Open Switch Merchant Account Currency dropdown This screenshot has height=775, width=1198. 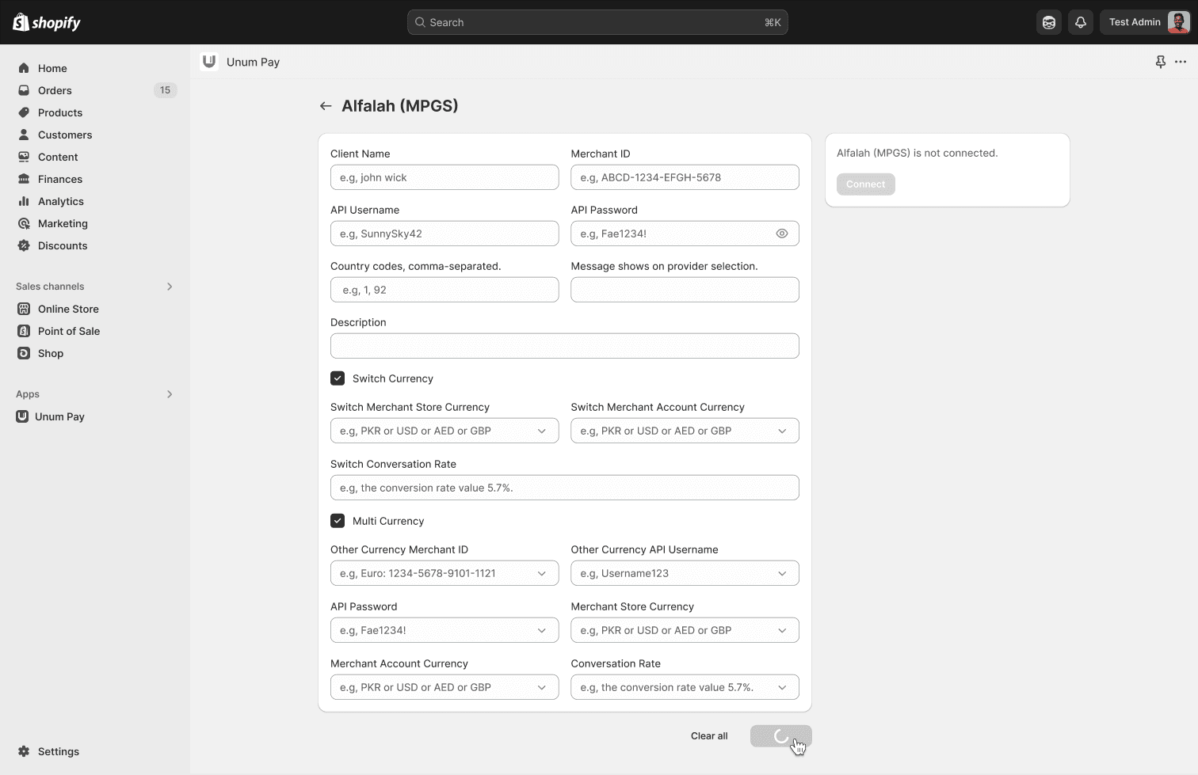click(x=684, y=431)
